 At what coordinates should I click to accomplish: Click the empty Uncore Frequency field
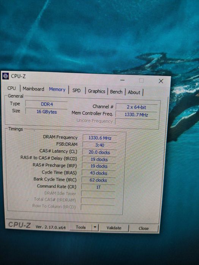(x=136, y=122)
